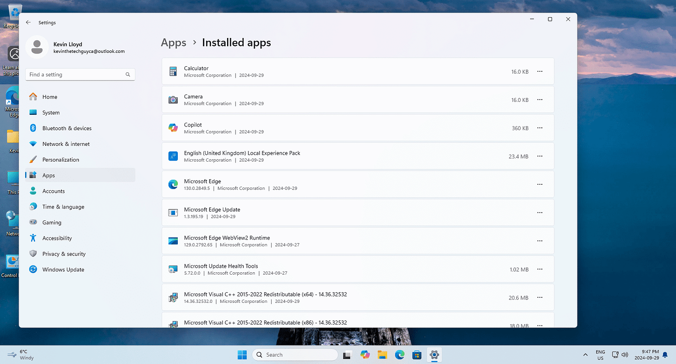Switch to Privacy & security settings

click(64, 254)
